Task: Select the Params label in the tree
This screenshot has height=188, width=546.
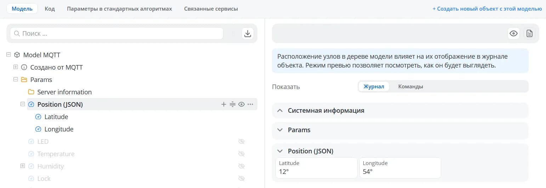Action: [x=41, y=80]
